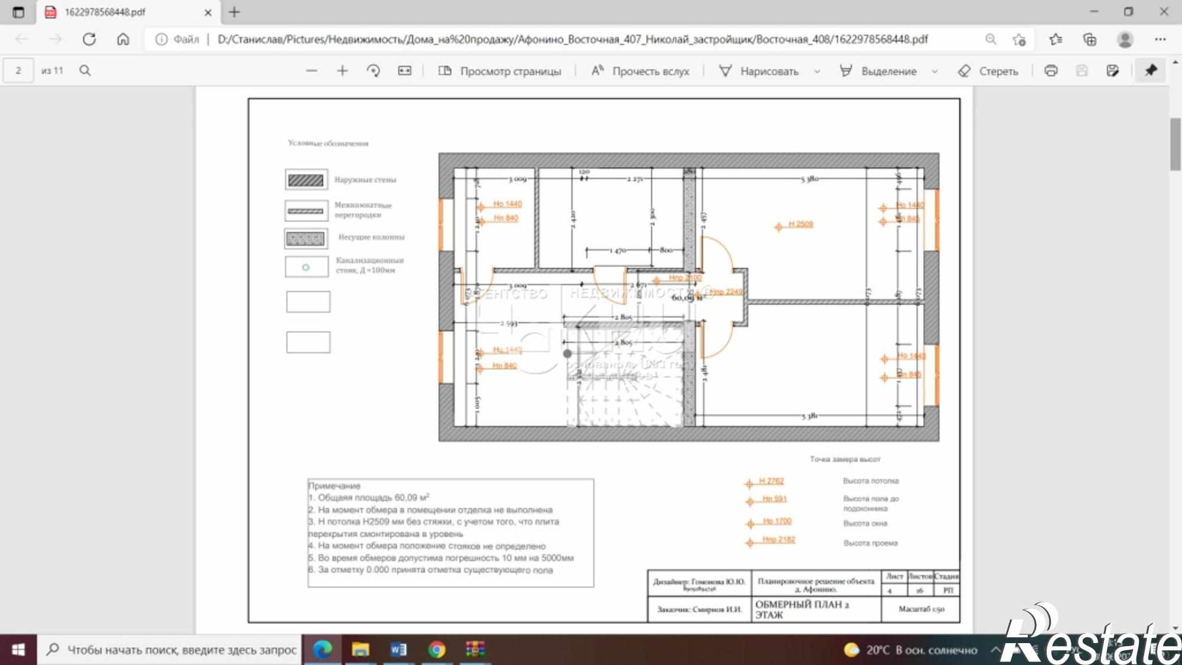
Task: Refresh the PDF page
Action: pos(89,39)
